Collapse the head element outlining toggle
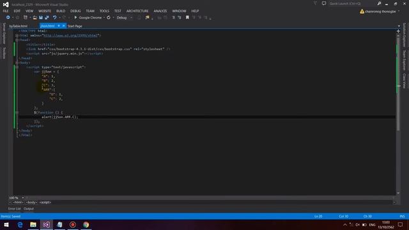The height and width of the screenshot is (230, 409). [17, 40]
